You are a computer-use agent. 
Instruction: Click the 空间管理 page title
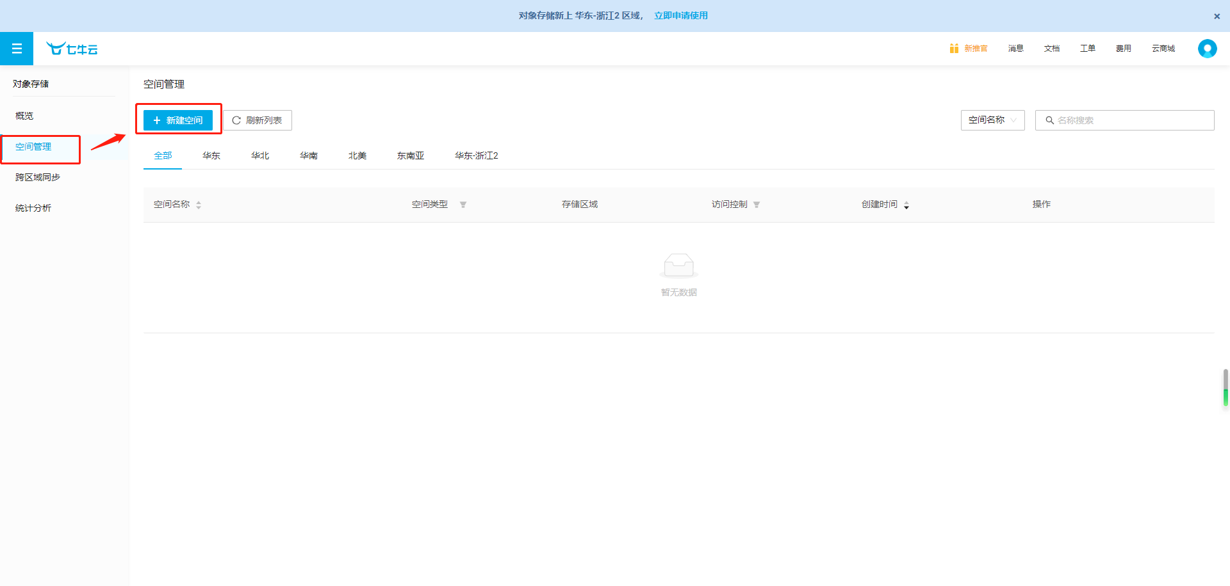click(x=164, y=84)
